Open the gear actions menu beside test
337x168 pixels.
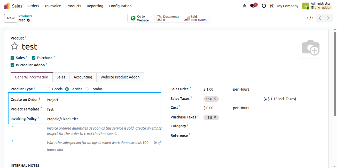coord(28,20)
